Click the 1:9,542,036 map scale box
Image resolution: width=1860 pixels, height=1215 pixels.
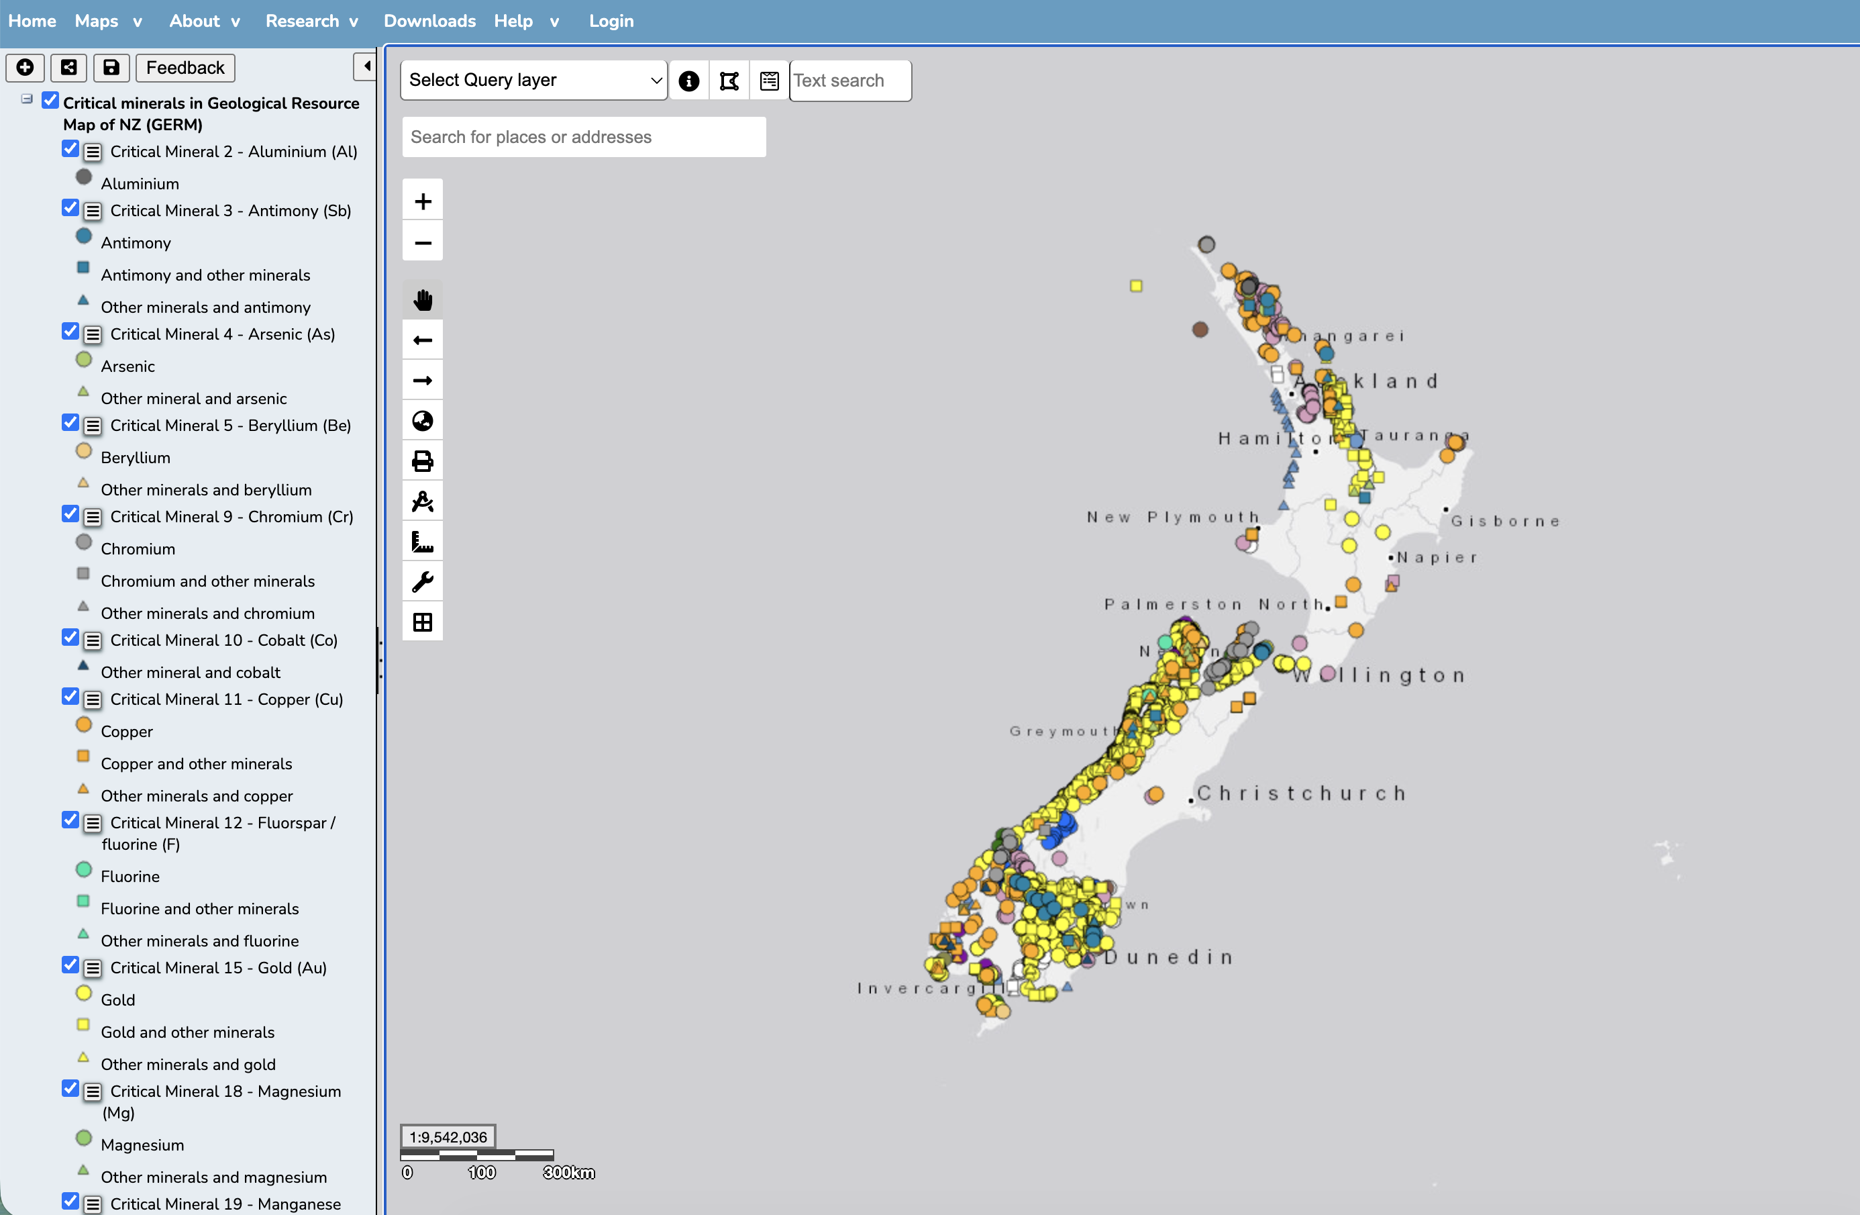[448, 1137]
